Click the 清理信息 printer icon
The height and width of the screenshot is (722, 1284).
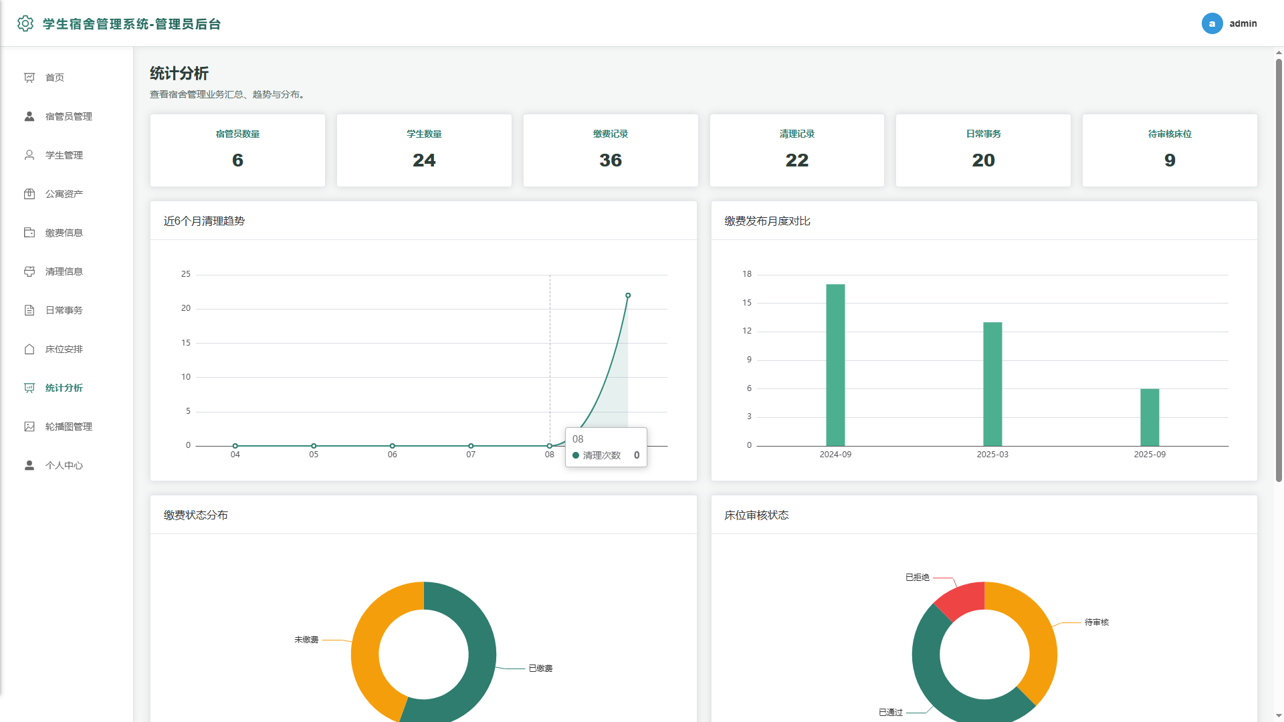pyautogui.click(x=29, y=271)
